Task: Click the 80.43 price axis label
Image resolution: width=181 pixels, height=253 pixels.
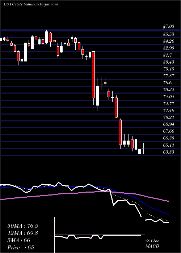Action: pyautogui.click(x=169, y=62)
